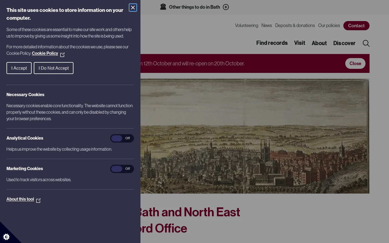This screenshot has width=389, height=243.
Task: Open Deposits & donations link
Action: point(295,25)
